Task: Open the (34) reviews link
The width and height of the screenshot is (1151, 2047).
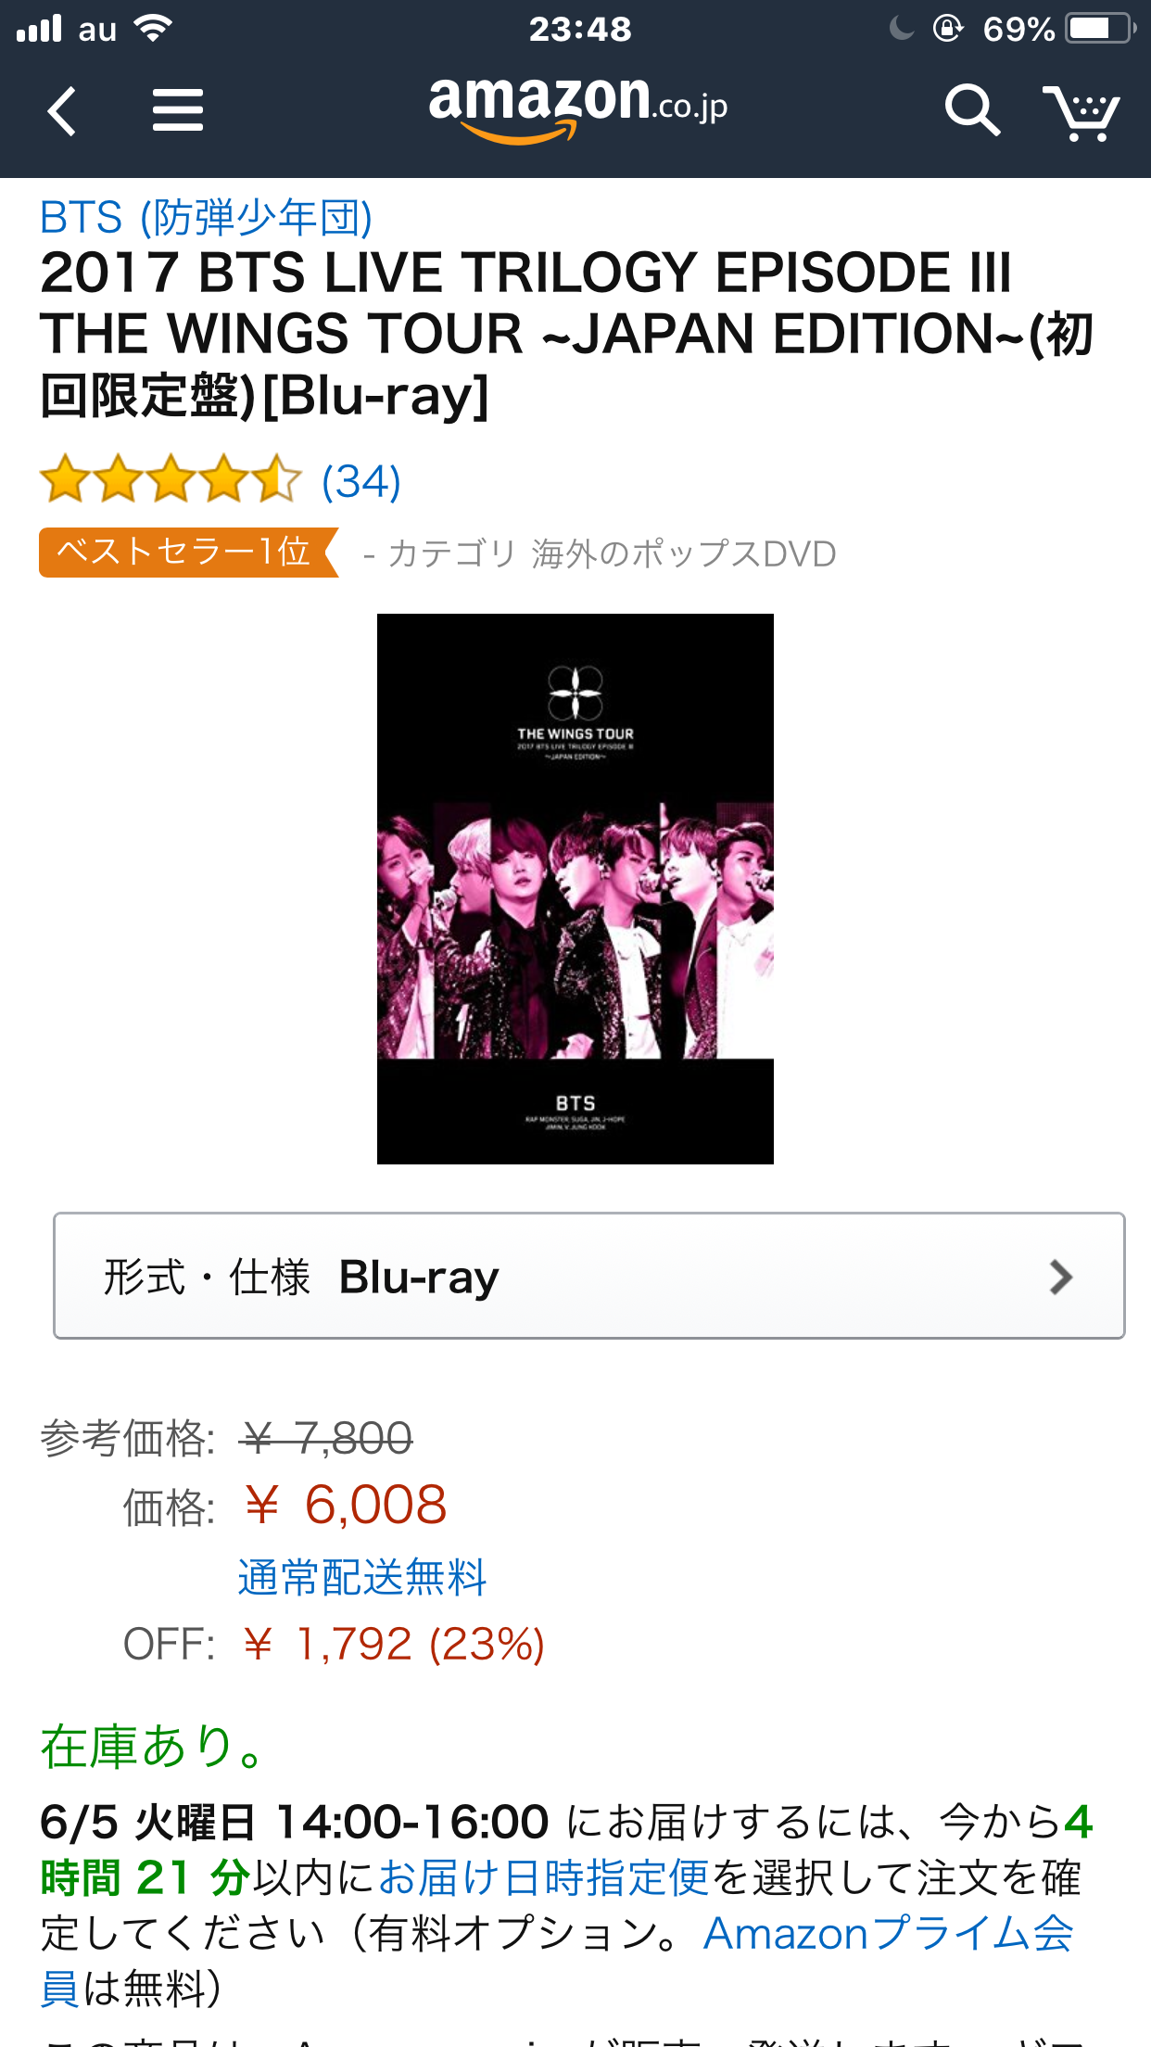Action: tap(360, 481)
